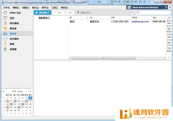The image size is (173, 121).
Task: Open the 备忘录 notes module
Action: click(13, 29)
